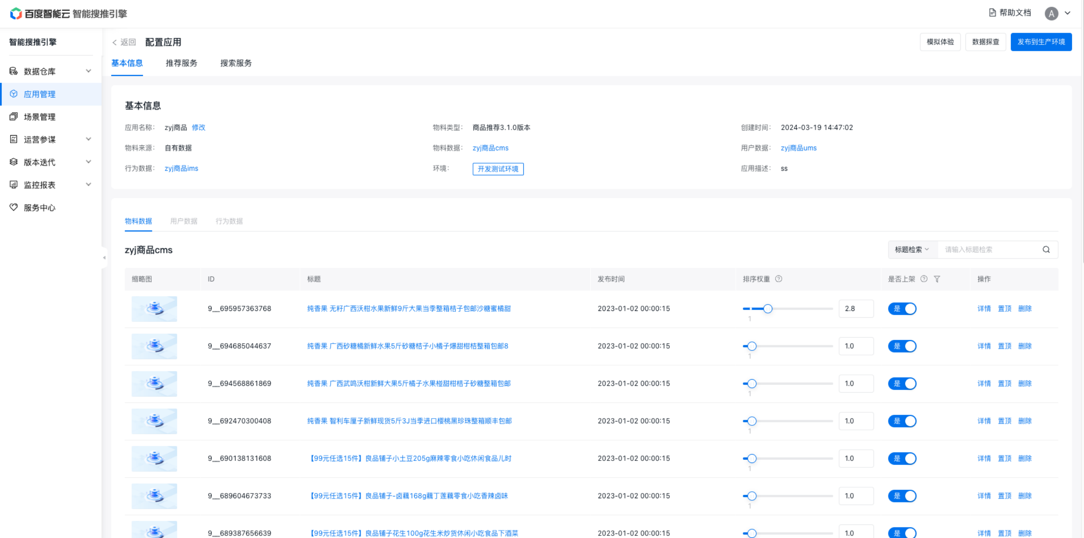Click the search magnifier icon
The width and height of the screenshot is (1084, 538).
pos(1046,250)
